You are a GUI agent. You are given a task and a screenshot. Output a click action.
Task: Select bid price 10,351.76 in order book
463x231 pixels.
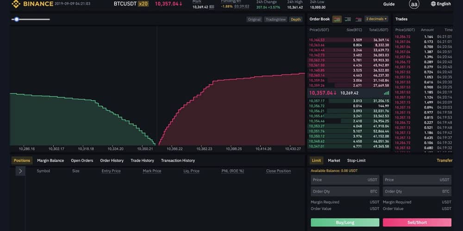[317, 131]
